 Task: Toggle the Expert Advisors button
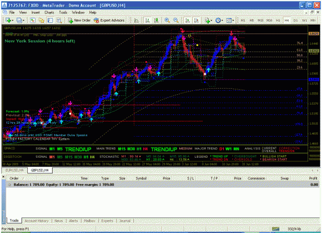coord(109,20)
